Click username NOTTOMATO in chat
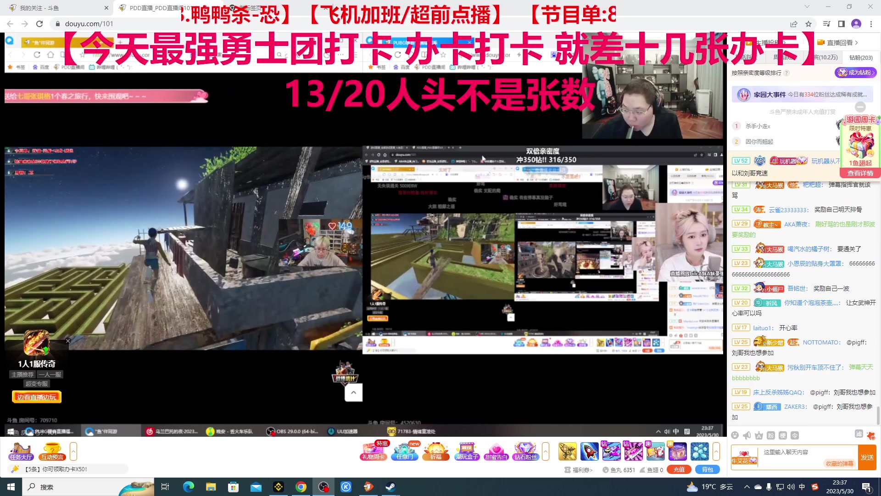This screenshot has height=496, width=881. (x=821, y=343)
